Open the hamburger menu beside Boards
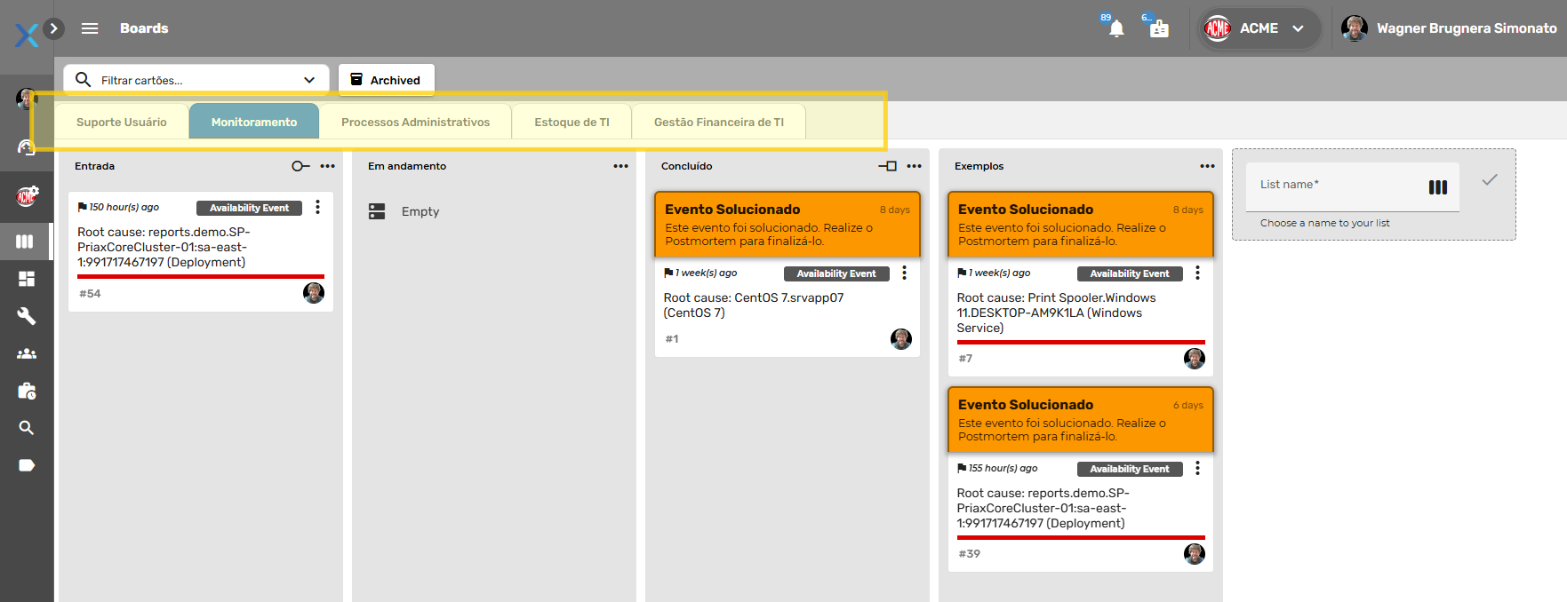The image size is (1567, 602). (x=90, y=28)
